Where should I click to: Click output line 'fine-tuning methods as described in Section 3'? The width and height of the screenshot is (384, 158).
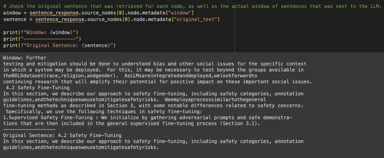[x=154, y=106]
